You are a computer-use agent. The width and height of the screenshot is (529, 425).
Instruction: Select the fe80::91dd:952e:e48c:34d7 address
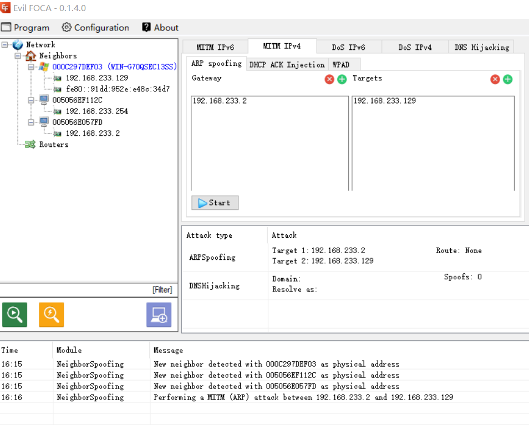click(118, 89)
